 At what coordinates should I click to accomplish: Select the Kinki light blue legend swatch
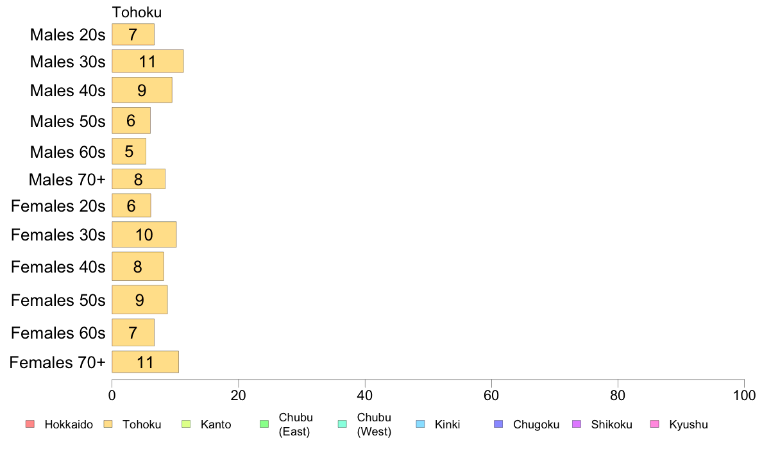point(420,424)
